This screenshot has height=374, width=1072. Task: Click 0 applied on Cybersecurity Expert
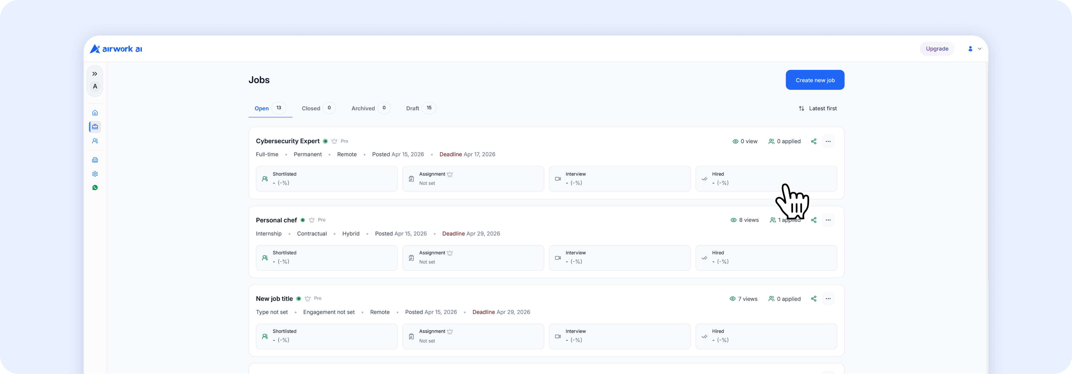[784, 141]
